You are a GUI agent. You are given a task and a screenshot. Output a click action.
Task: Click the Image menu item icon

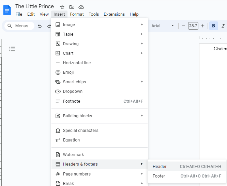coord(58,24)
